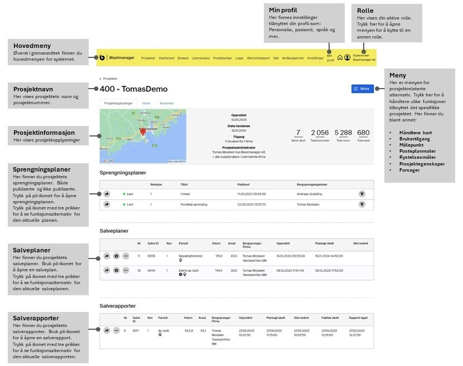Open salve plan 8349 with the arrow icon
This screenshot has height=366, width=463.
107,270
